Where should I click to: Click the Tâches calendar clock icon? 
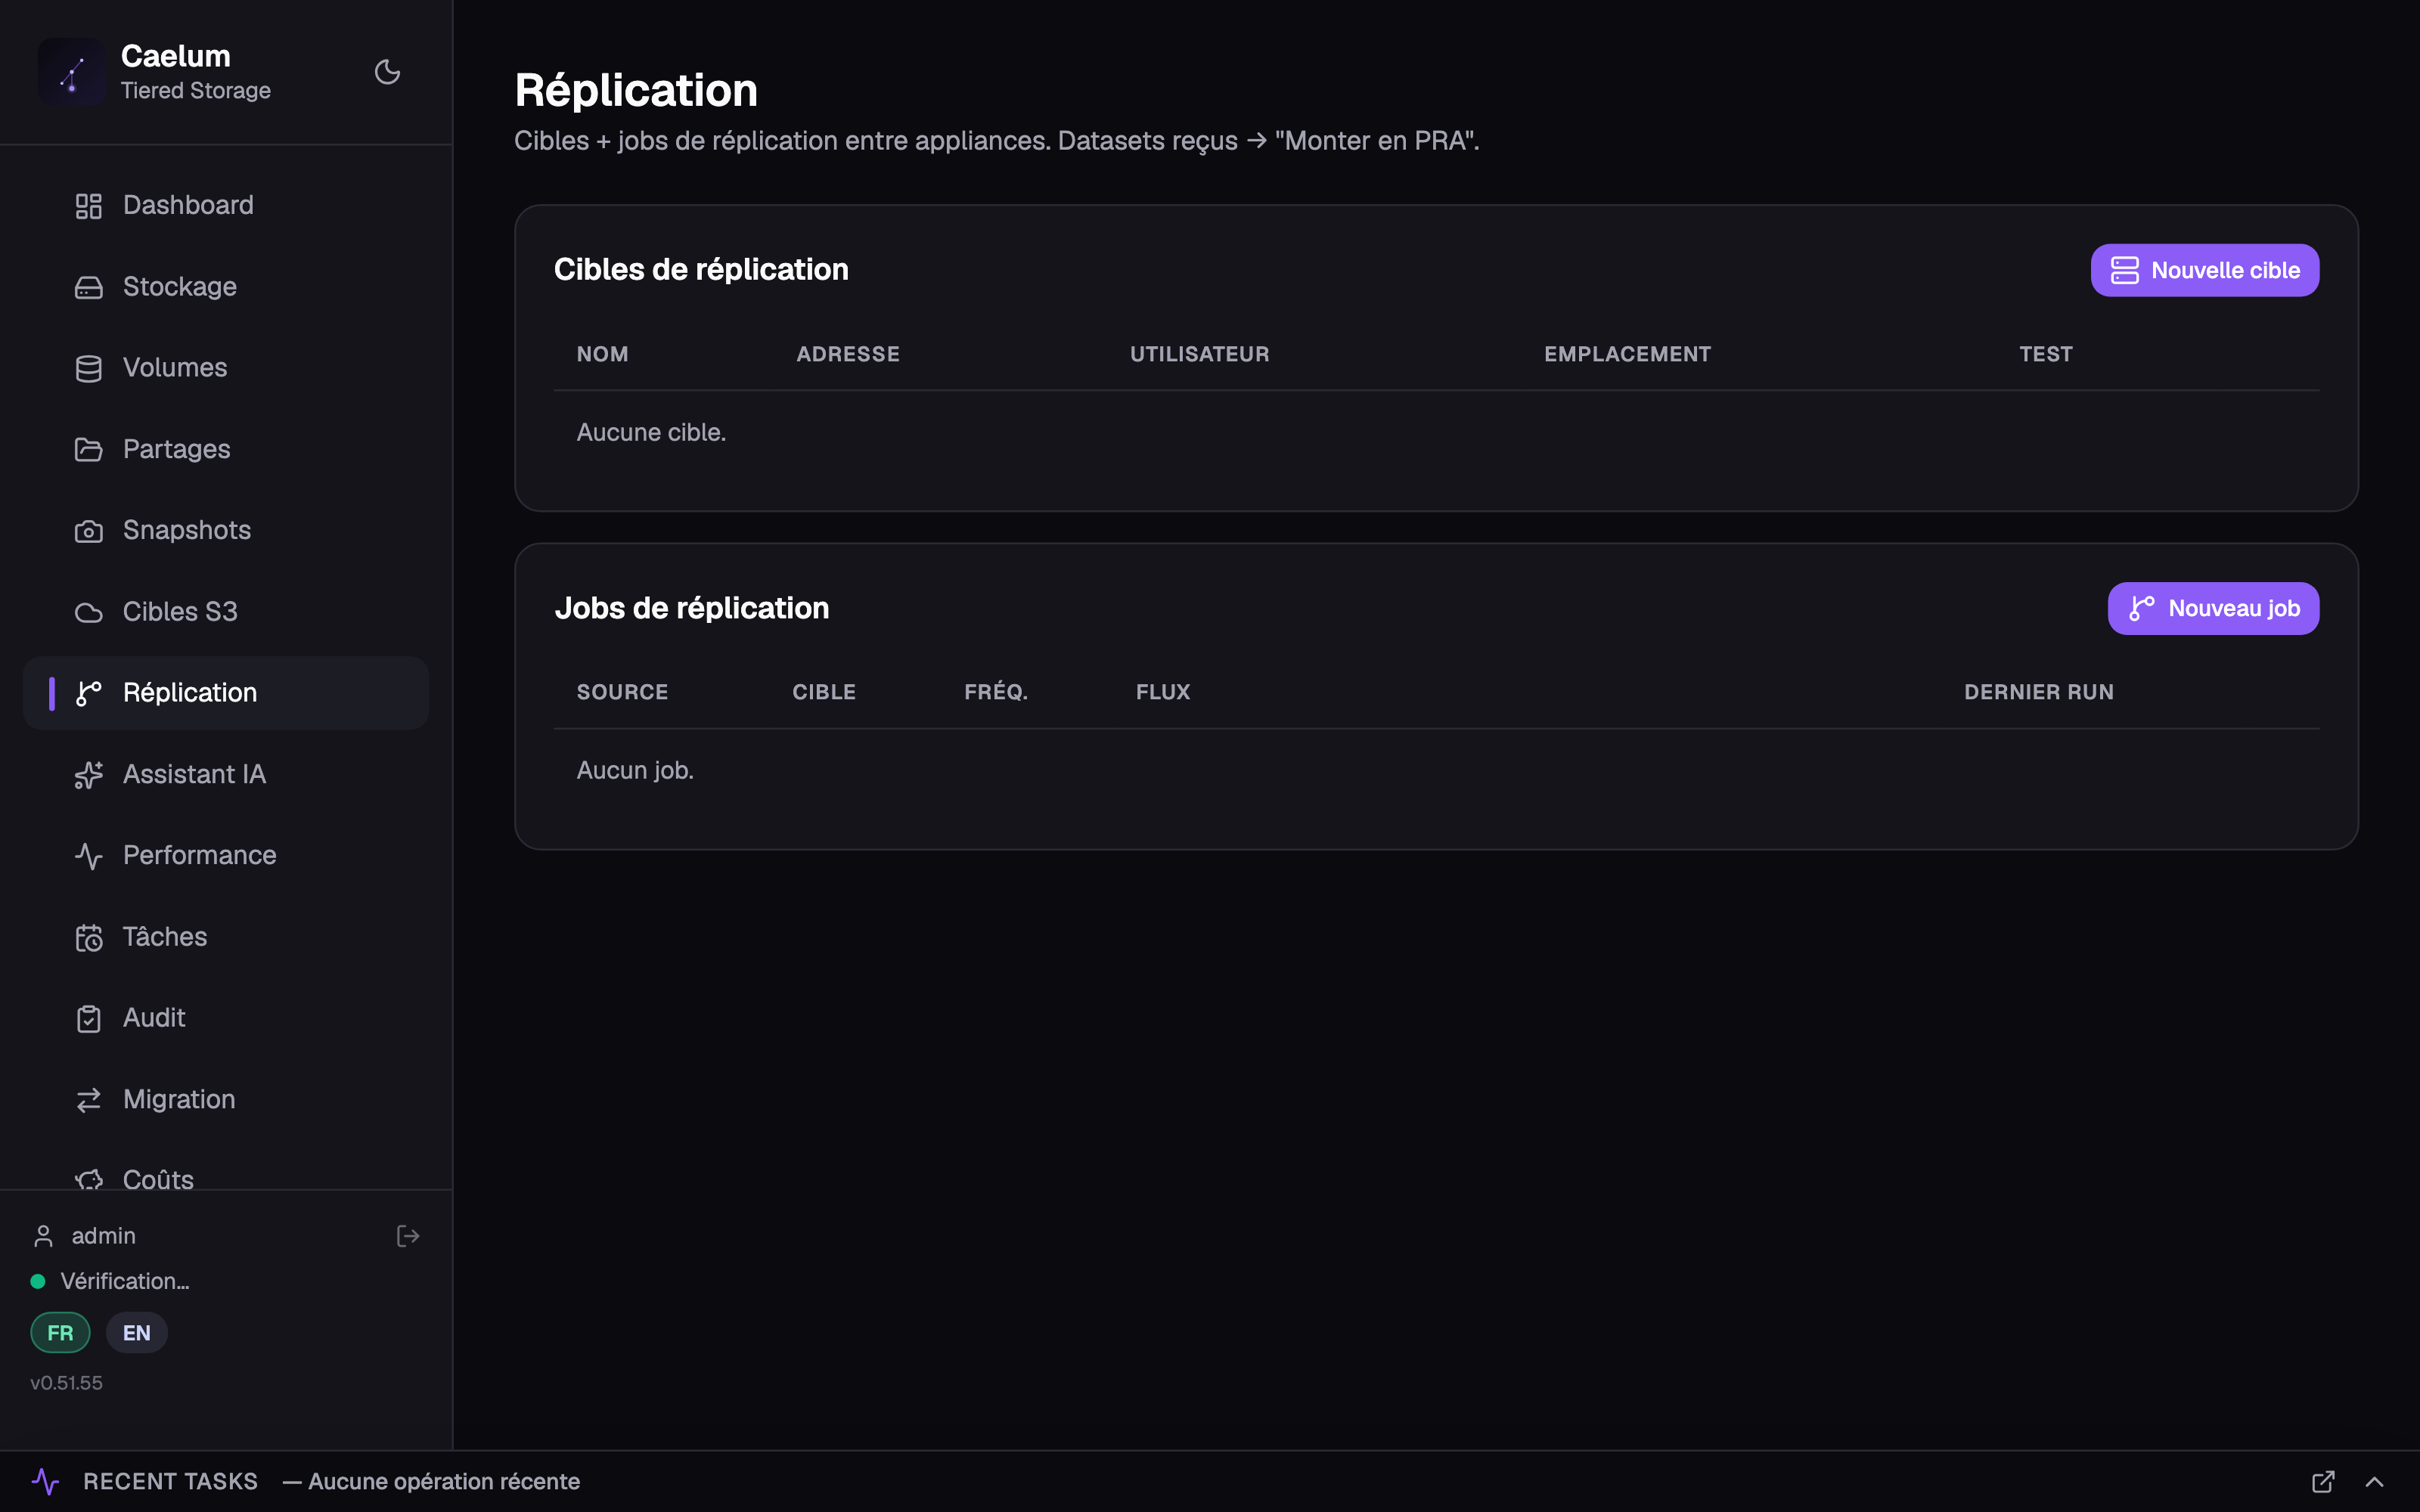click(x=89, y=937)
